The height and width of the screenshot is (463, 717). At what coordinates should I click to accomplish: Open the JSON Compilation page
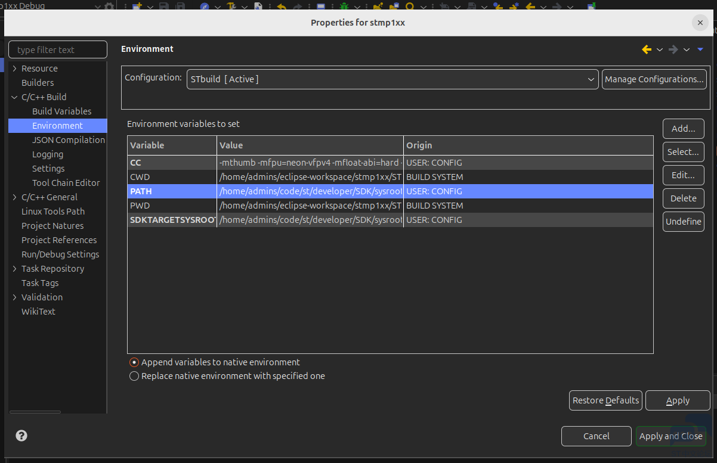click(x=69, y=140)
